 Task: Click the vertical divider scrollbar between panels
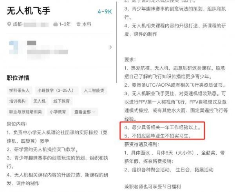pyautogui.click(x=117, y=42)
